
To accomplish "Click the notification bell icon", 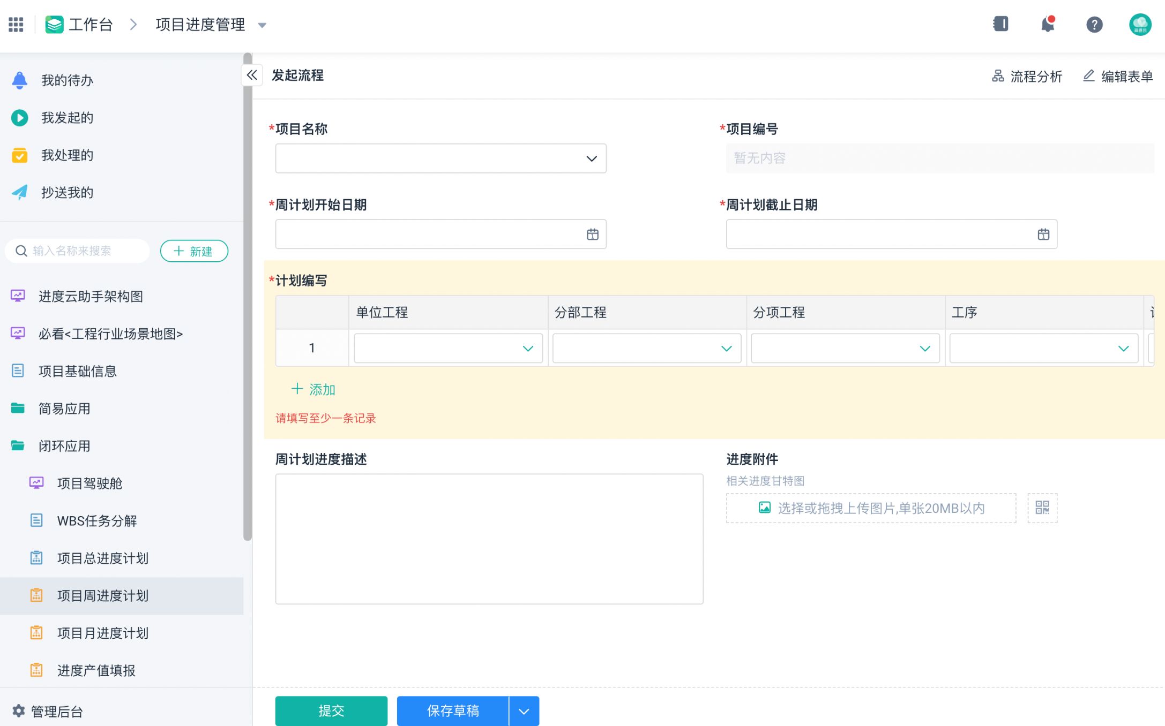I will coord(1047,24).
